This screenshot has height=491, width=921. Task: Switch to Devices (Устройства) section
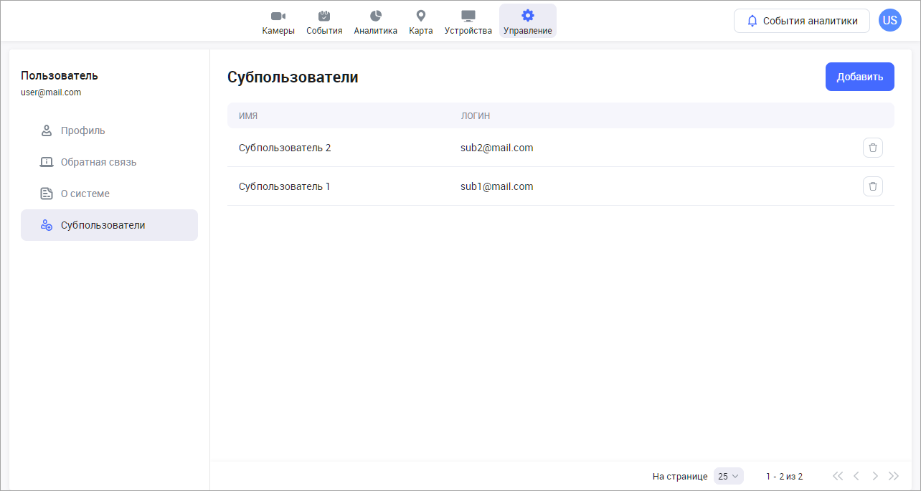pyautogui.click(x=468, y=22)
